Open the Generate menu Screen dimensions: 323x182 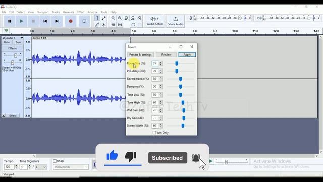(x=69, y=12)
